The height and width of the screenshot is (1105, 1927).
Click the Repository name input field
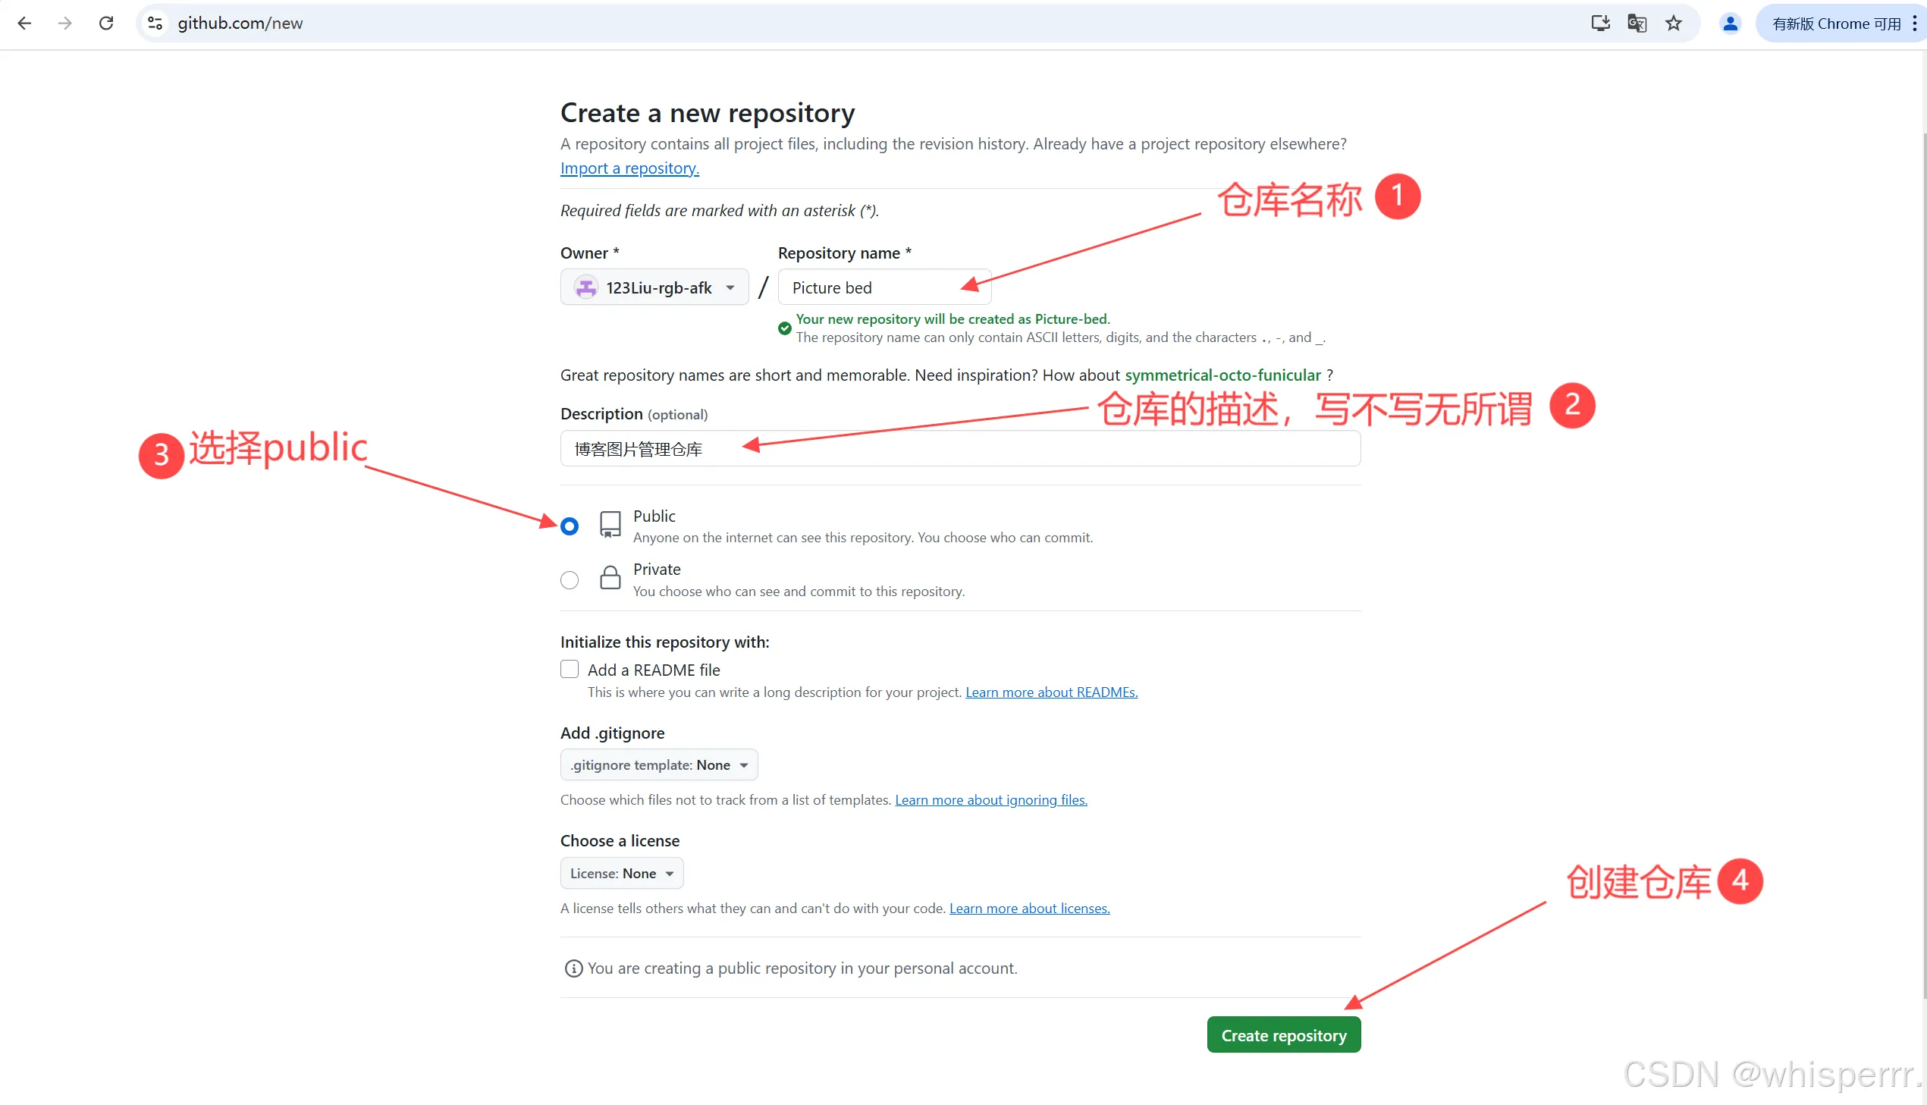coord(884,287)
